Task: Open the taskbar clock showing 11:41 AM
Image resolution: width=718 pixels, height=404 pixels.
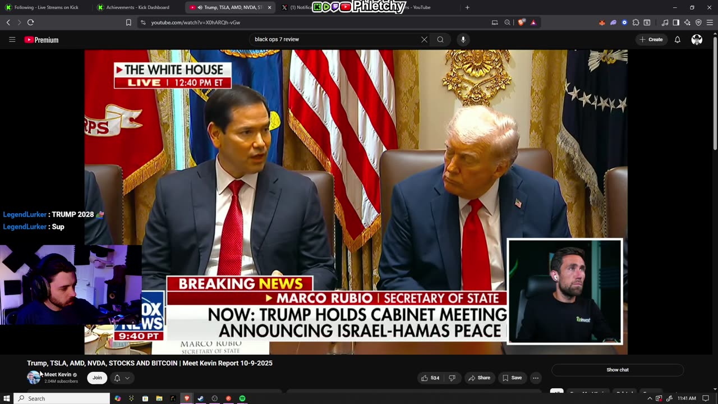Action: click(x=687, y=398)
